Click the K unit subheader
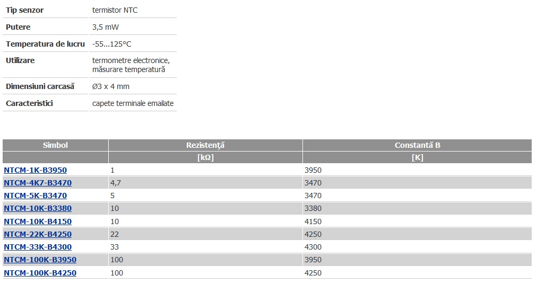The width and height of the screenshot is (537, 284). click(417, 157)
